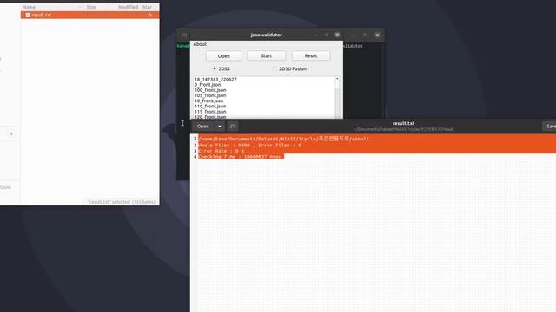This screenshot has height=312, width=556.
Task: Click the plus icon in file manager sidebar
Action: (11, 133)
